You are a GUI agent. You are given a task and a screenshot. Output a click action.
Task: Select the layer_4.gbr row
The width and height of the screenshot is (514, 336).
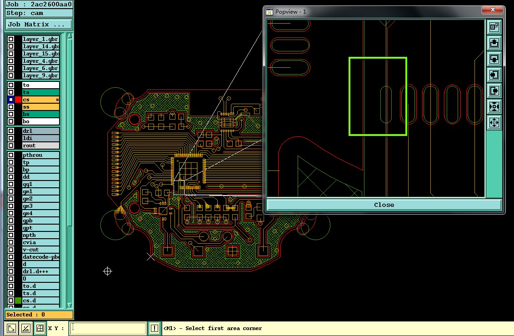point(40,61)
